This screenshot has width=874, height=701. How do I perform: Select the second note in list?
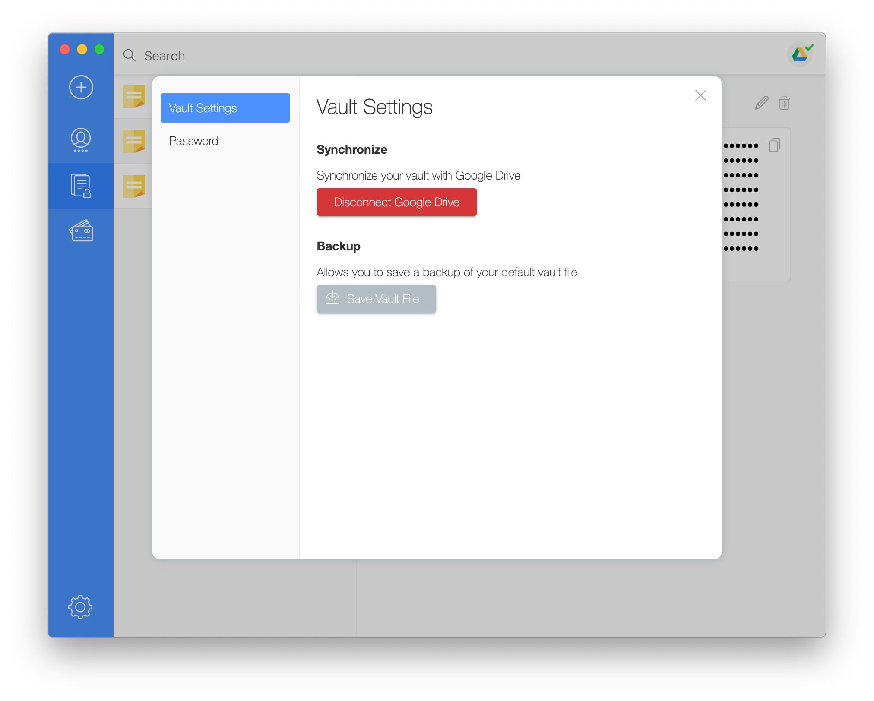133,142
